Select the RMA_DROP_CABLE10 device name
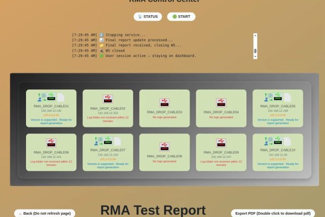 click(278, 150)
